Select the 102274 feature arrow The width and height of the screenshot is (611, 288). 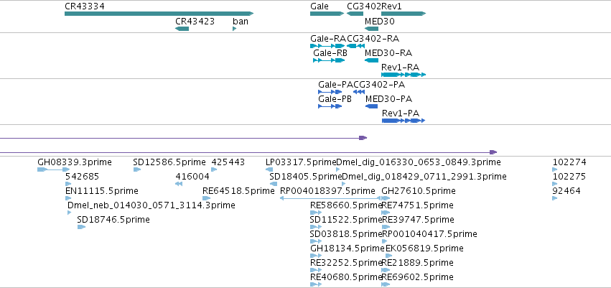coord(554,169)
